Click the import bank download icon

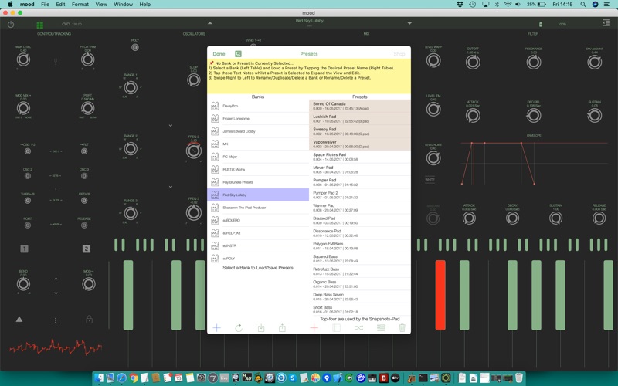[261, 327]
